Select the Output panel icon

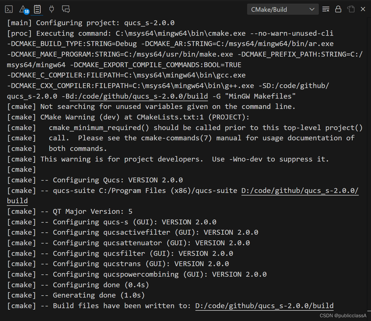(37, 9)
